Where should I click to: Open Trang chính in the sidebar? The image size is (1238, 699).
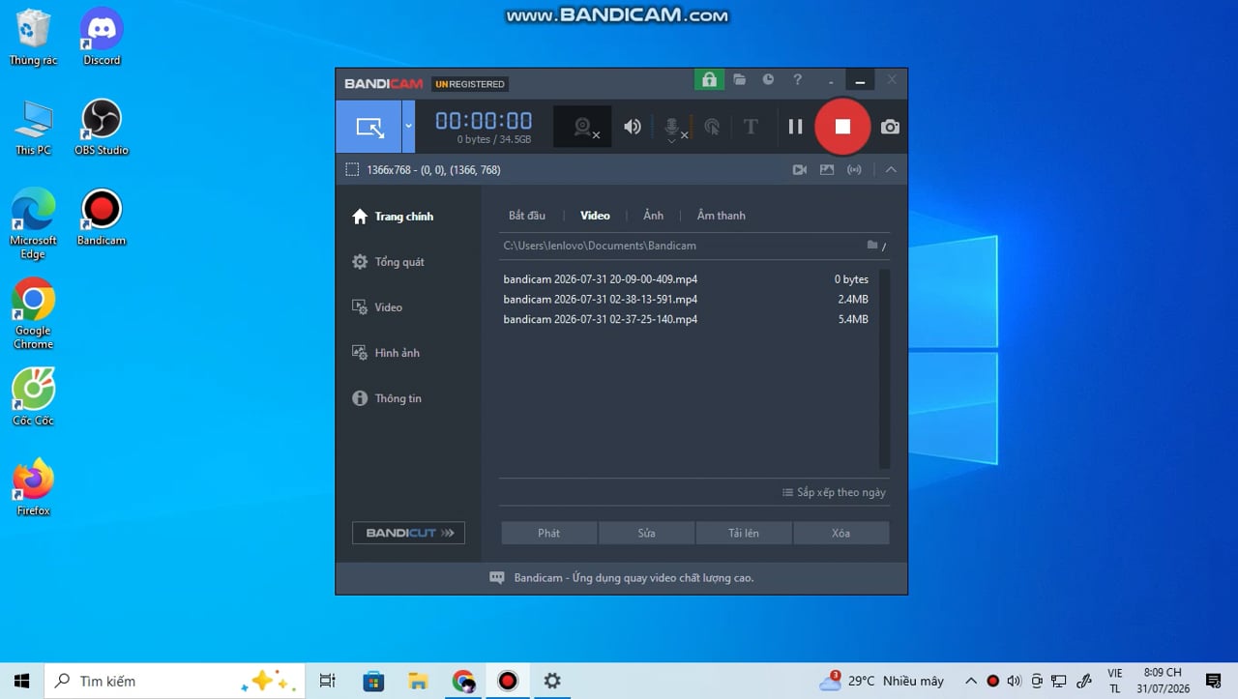[393, 217]
